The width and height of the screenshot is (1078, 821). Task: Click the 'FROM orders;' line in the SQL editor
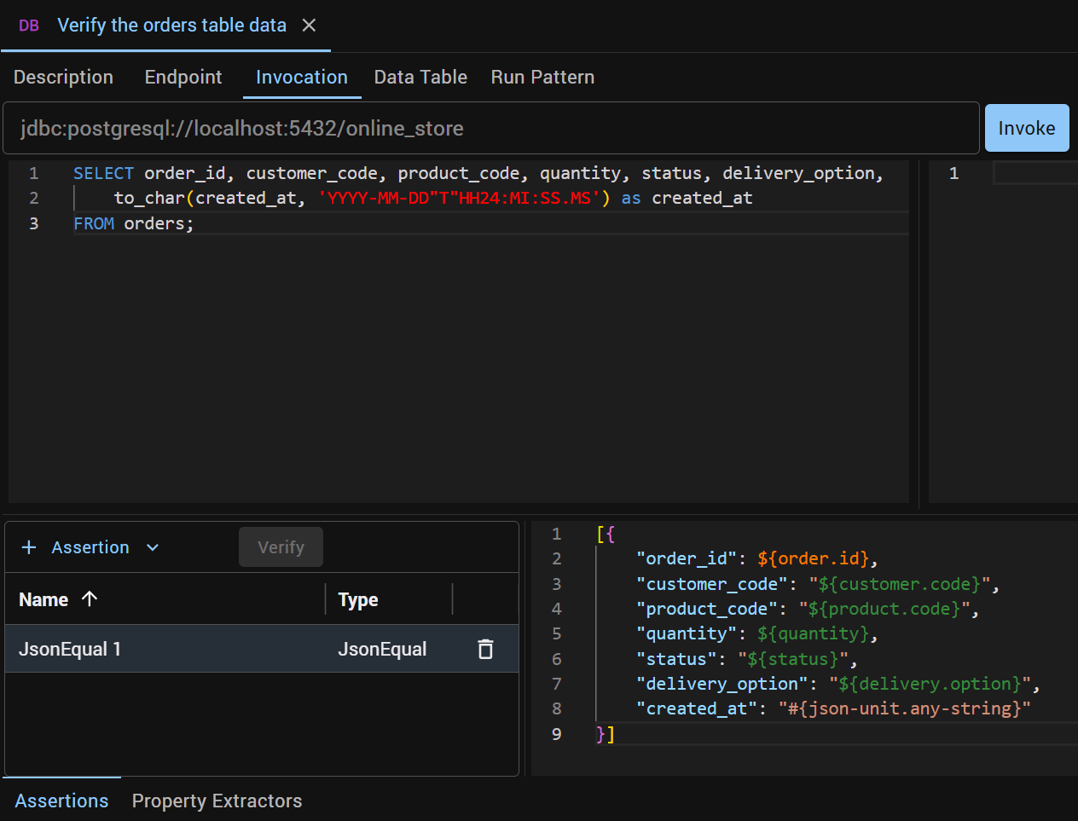[x=134, y=223]
